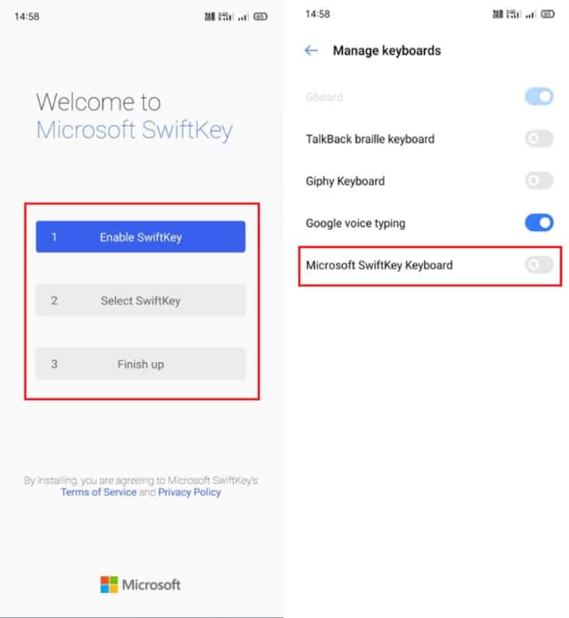This screenshot has height=618, width=569.
Task: Enable the Microsoft SwiftKey Keyboard switch
Action: 539,265
